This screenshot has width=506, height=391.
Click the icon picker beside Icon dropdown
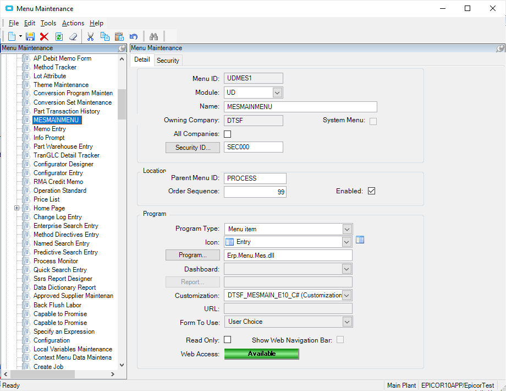360,240
